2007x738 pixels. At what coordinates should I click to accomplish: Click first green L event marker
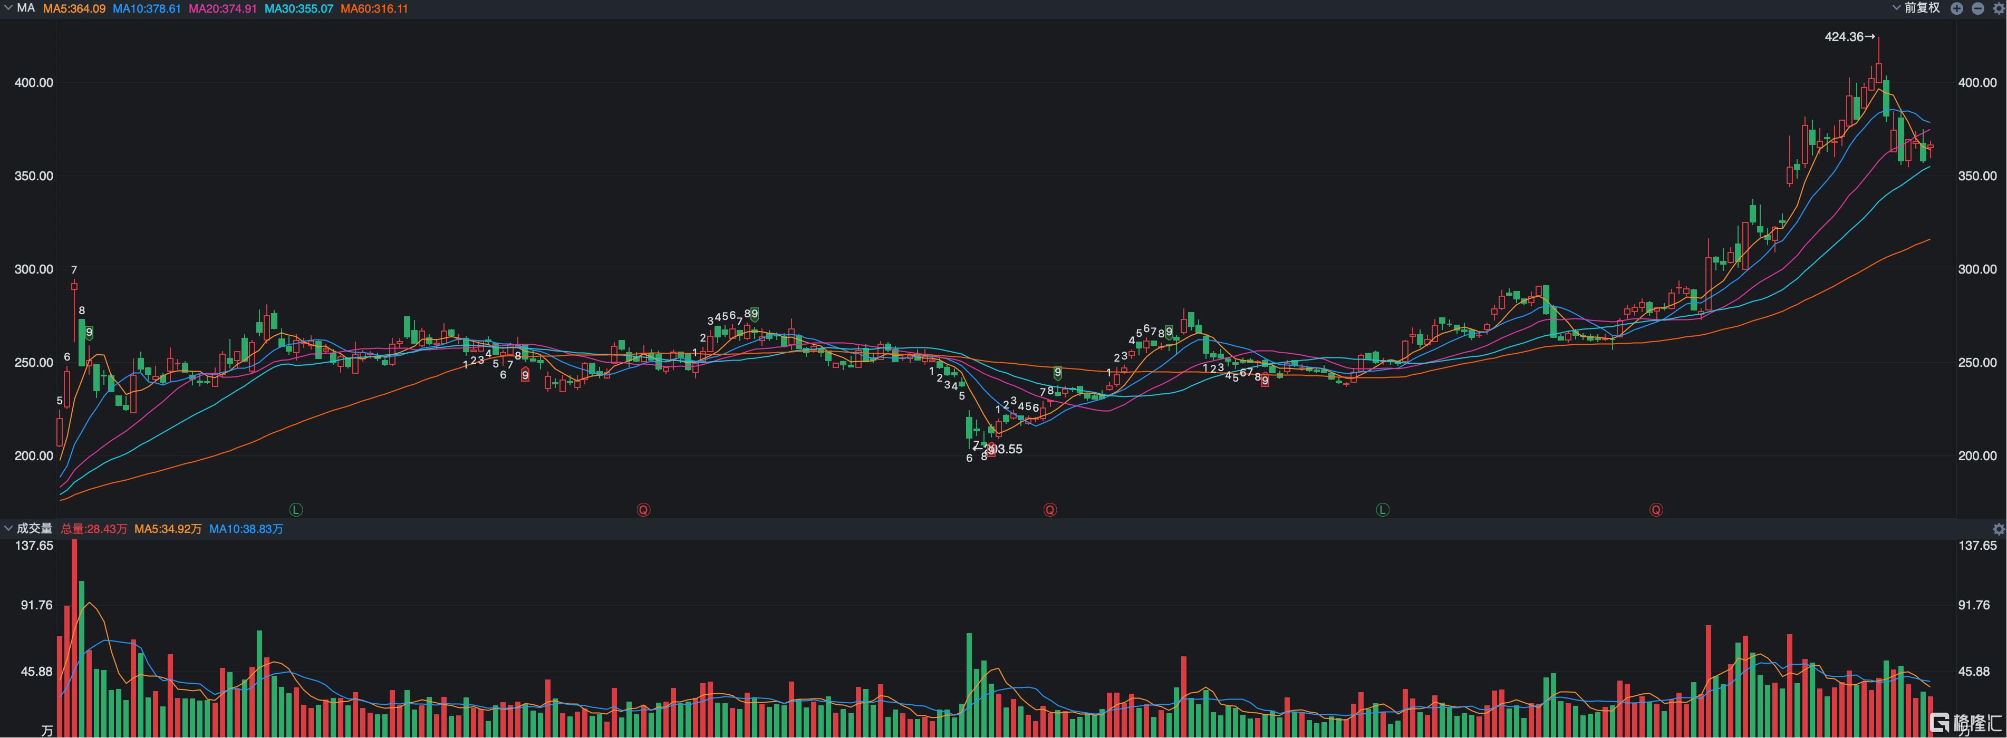click(x=295, y=510)
